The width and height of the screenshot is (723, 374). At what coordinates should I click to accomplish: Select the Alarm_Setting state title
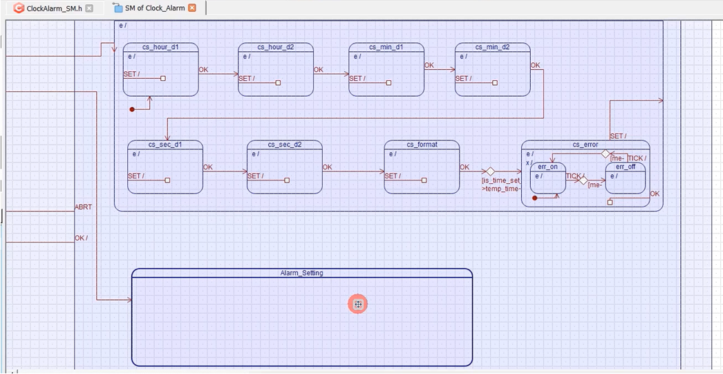pyautogui.click(x=302, y=273)
